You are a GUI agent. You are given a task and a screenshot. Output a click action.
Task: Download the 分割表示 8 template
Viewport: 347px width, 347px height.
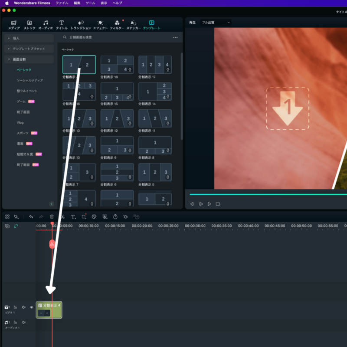pos(168,150)
